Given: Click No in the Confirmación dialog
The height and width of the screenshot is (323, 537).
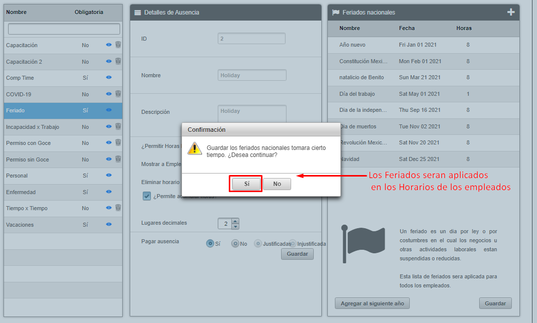Looking at the screenshot, I should (277, 184).
